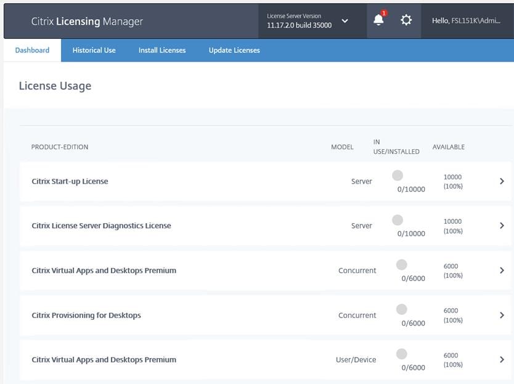Viewport: 514px width, 384px height.
Task: Click usage indicator circle for Citrix Start-up License
Action: 398,176
